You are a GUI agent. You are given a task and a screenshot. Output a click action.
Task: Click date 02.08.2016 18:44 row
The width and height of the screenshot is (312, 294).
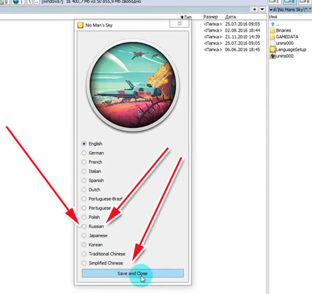243,31
